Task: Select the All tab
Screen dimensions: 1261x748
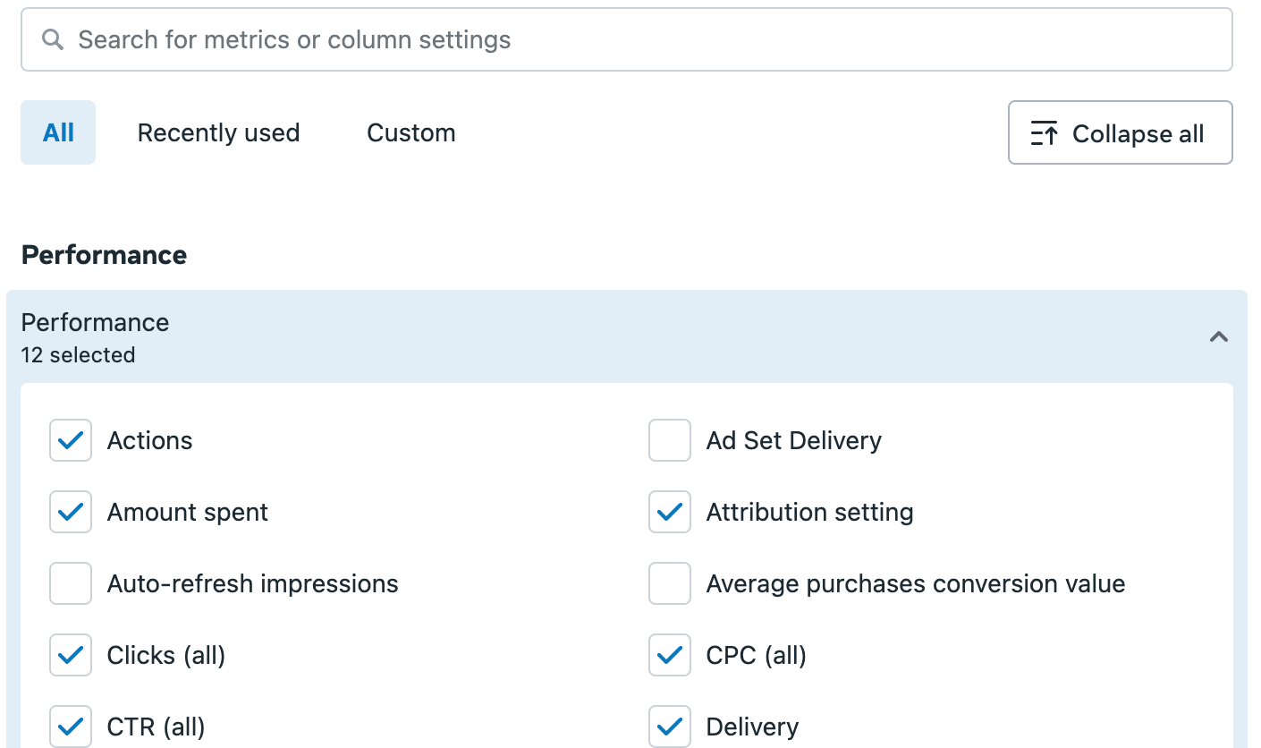Action: click(58, 132)
